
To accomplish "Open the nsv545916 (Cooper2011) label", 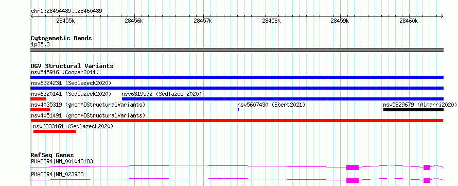I will pyautogui.click(x=65, y=72).
